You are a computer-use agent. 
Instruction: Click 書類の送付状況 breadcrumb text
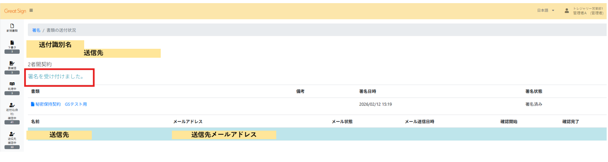tap(61, 30)
